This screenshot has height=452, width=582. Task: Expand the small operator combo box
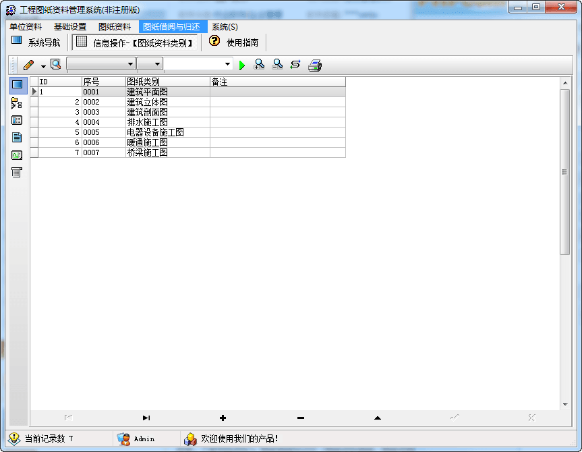(x=150, y=64)
